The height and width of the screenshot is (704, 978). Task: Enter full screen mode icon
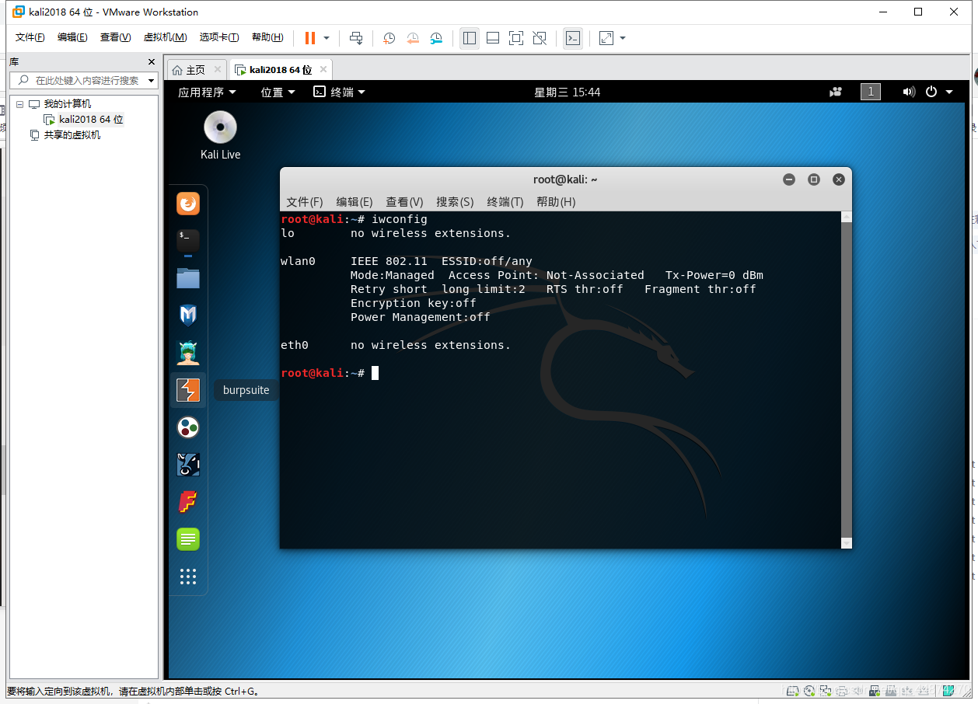point(516,38)
